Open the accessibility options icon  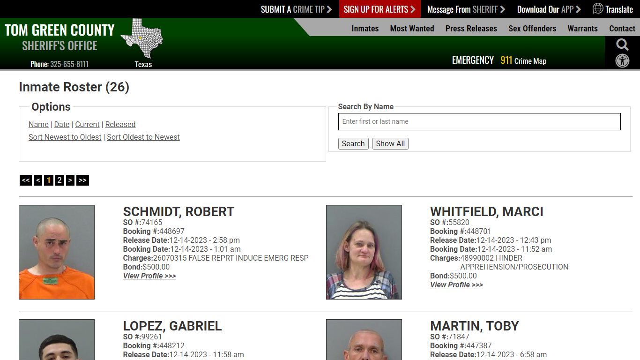[622, 60]
